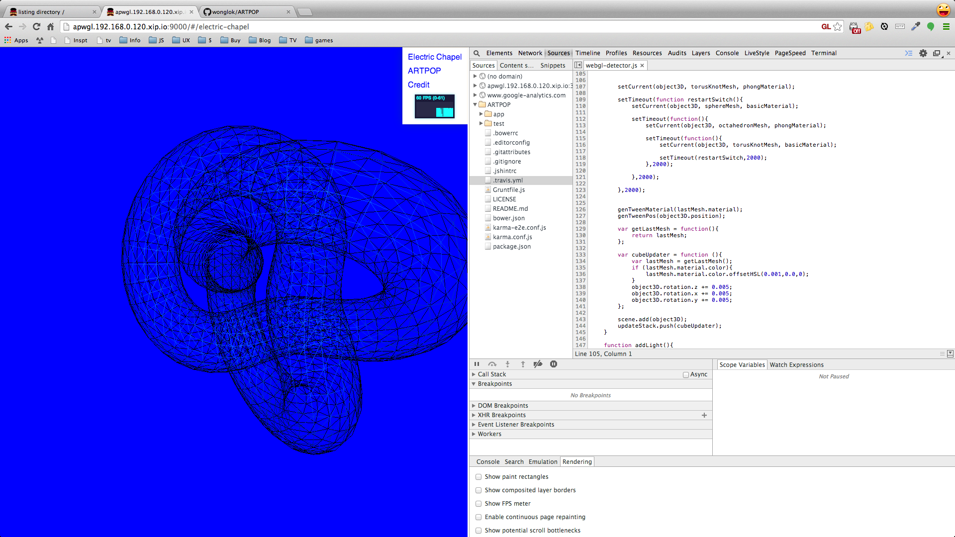Click the FPS stats meter widget
Screen dimensions: 955x537
(434, 106)
